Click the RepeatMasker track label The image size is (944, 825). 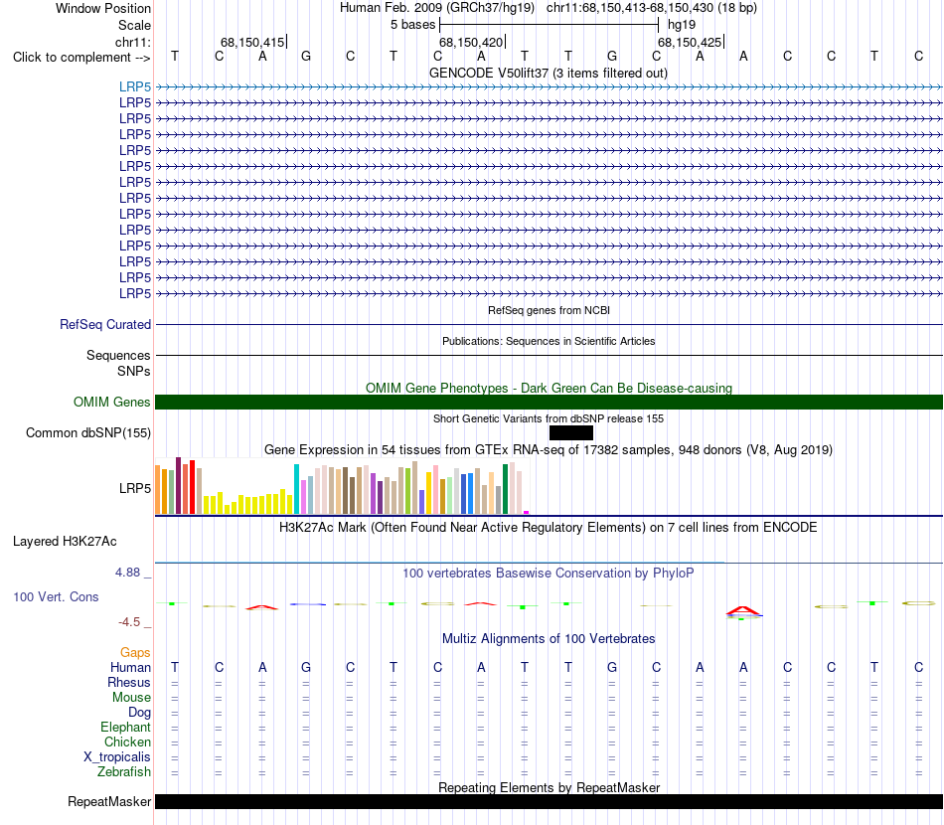109,801
